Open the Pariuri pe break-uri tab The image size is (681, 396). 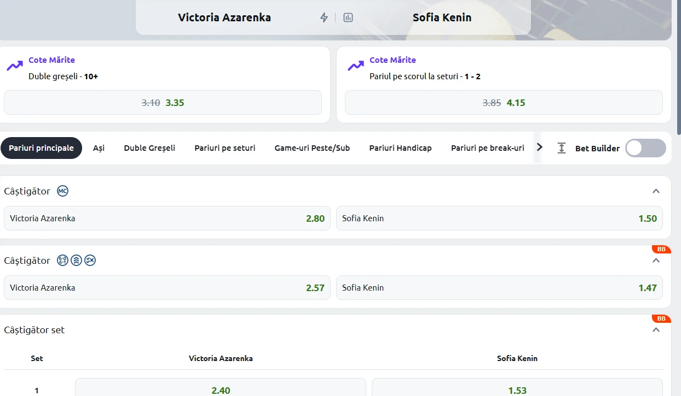[488, 148]
